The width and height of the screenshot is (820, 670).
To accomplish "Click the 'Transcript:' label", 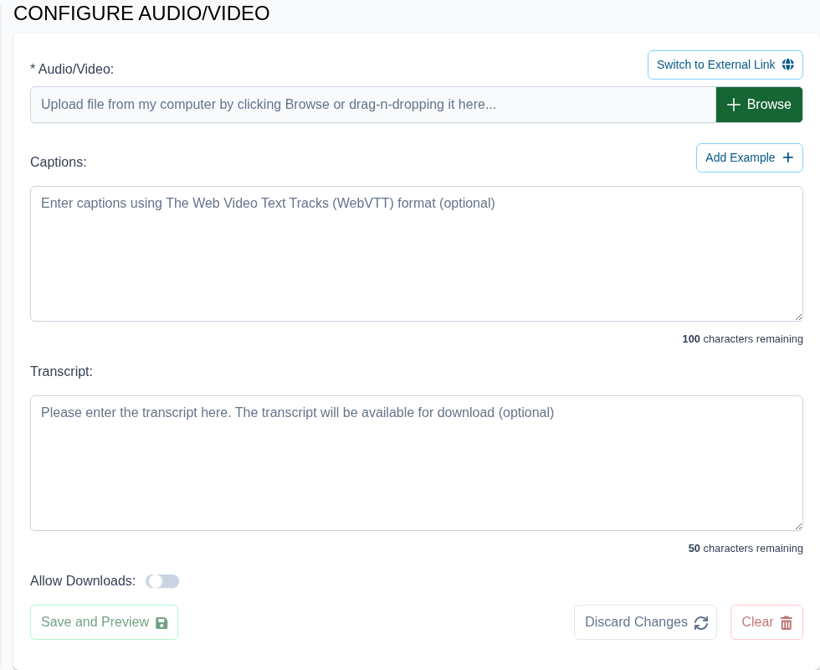I will pos(61,372).
